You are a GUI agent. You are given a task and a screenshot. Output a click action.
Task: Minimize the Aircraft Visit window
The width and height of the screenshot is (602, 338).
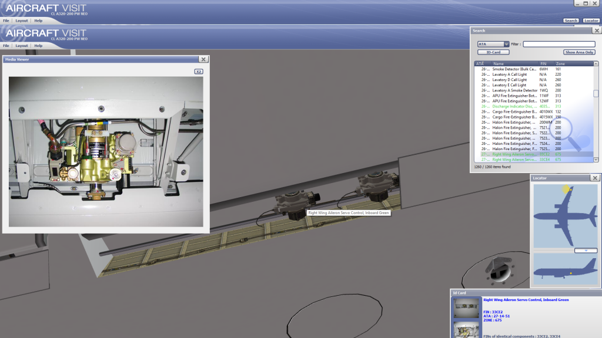(x=577, y=4)
